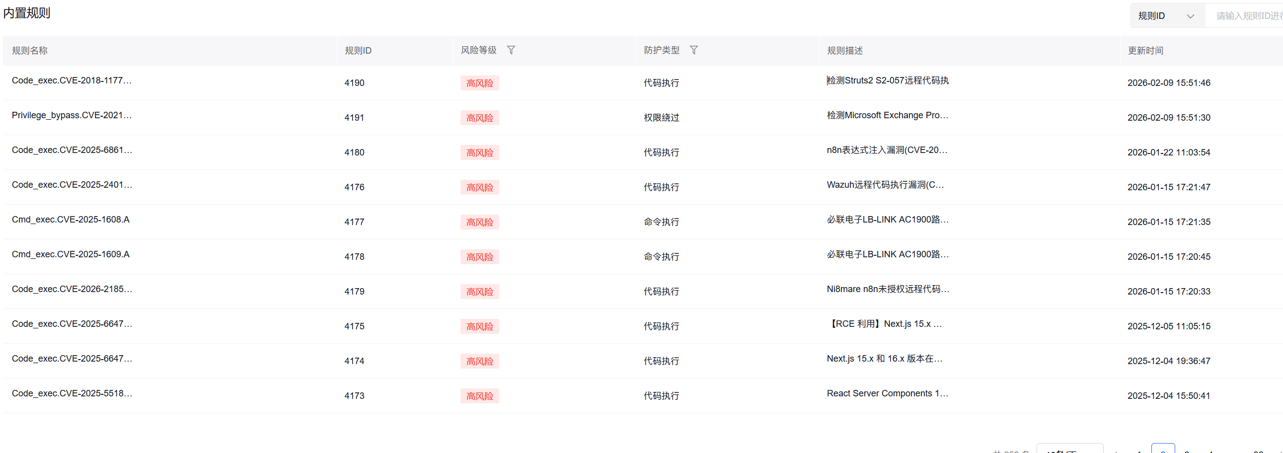The image size is (1283, 453).
Task: Click the rule ID search input box
Action: tap(1245, 15)
